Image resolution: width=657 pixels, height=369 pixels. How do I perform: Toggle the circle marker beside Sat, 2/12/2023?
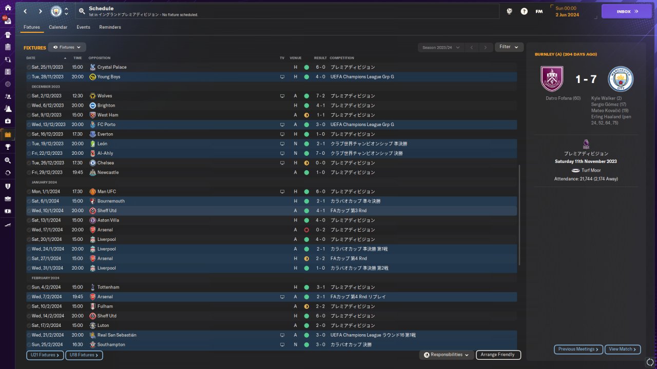(29, 96)
